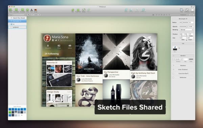Image resolution: width=203 pixels, height=128 pixels.
Task: Select the Rounded rectangle tool
Action: [23, 10]
